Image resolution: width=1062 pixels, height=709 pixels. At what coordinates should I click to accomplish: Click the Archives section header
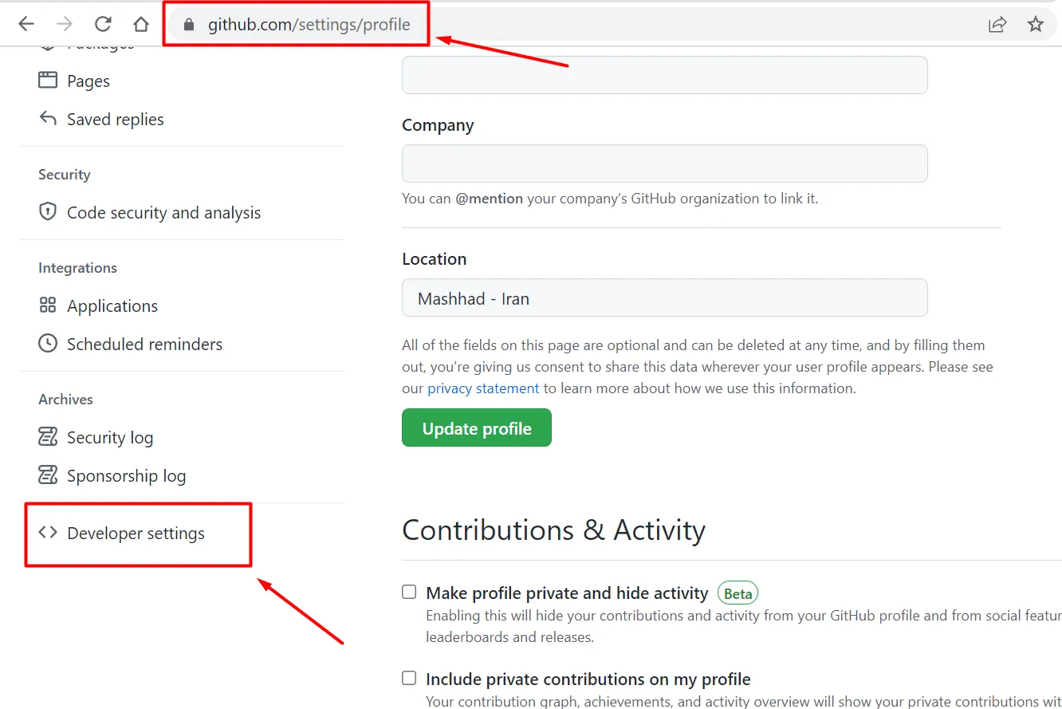click(x=65, y=400)
